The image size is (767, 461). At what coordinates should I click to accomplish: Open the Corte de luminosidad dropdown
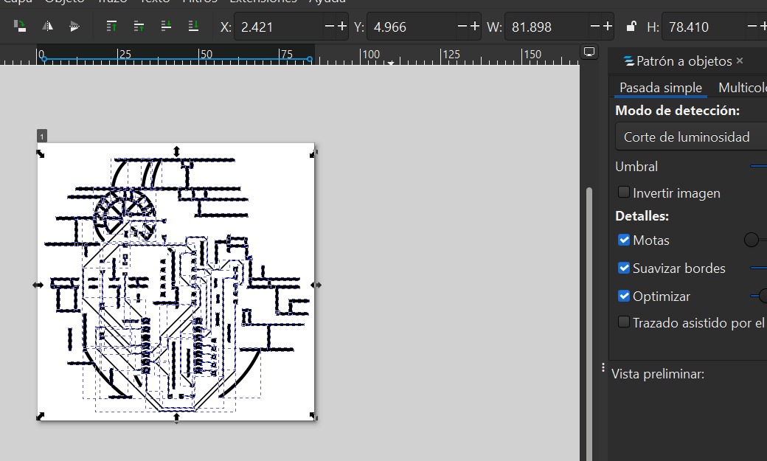click(x=690, y=136)
